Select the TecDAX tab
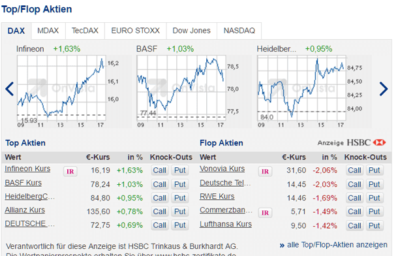 (x=85, y=31)
